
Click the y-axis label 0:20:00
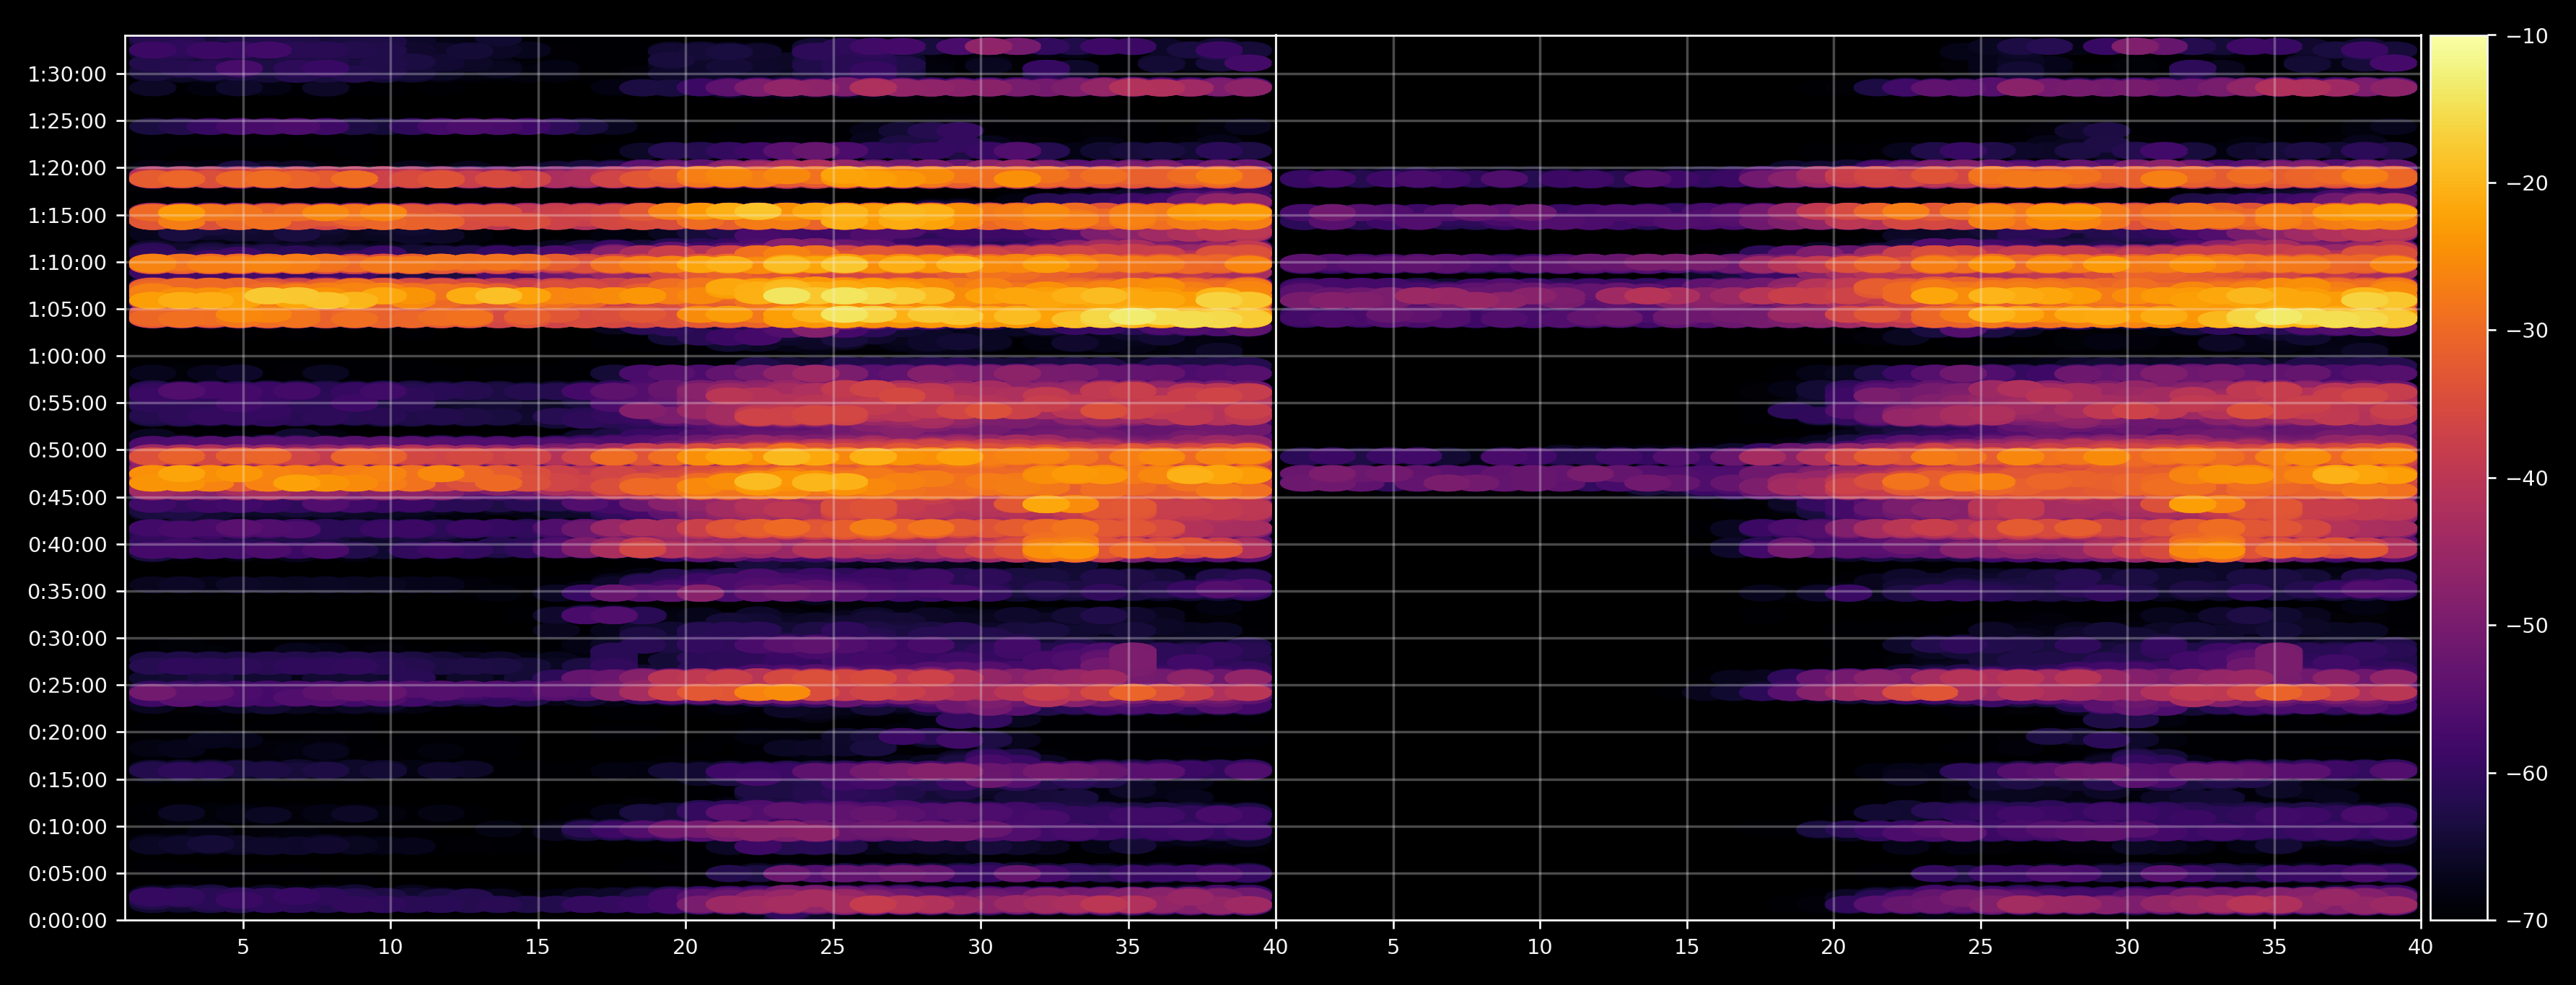[x=67, y=733]
